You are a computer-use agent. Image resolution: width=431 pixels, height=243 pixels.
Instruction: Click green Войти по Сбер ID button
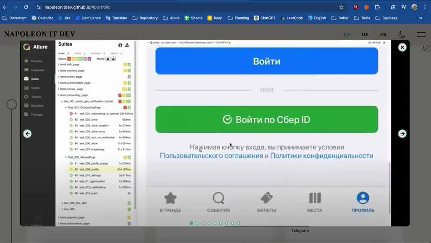[267, 120]
